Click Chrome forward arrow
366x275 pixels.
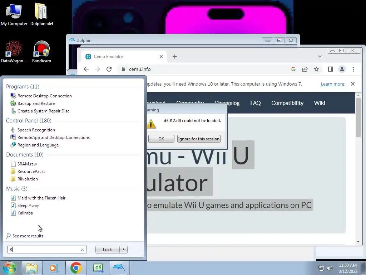tap(98, 69)
